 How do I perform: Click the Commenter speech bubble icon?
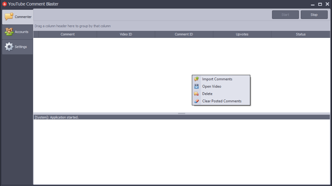[x=9, y=16]
